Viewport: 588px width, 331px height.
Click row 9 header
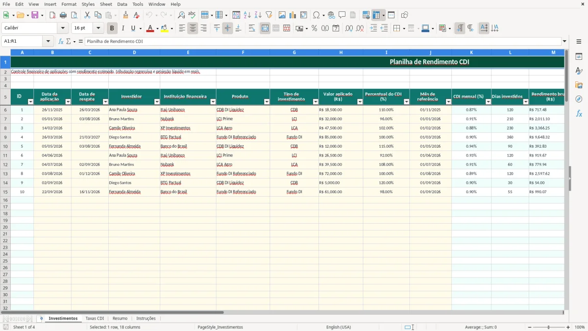pos(5,137)
